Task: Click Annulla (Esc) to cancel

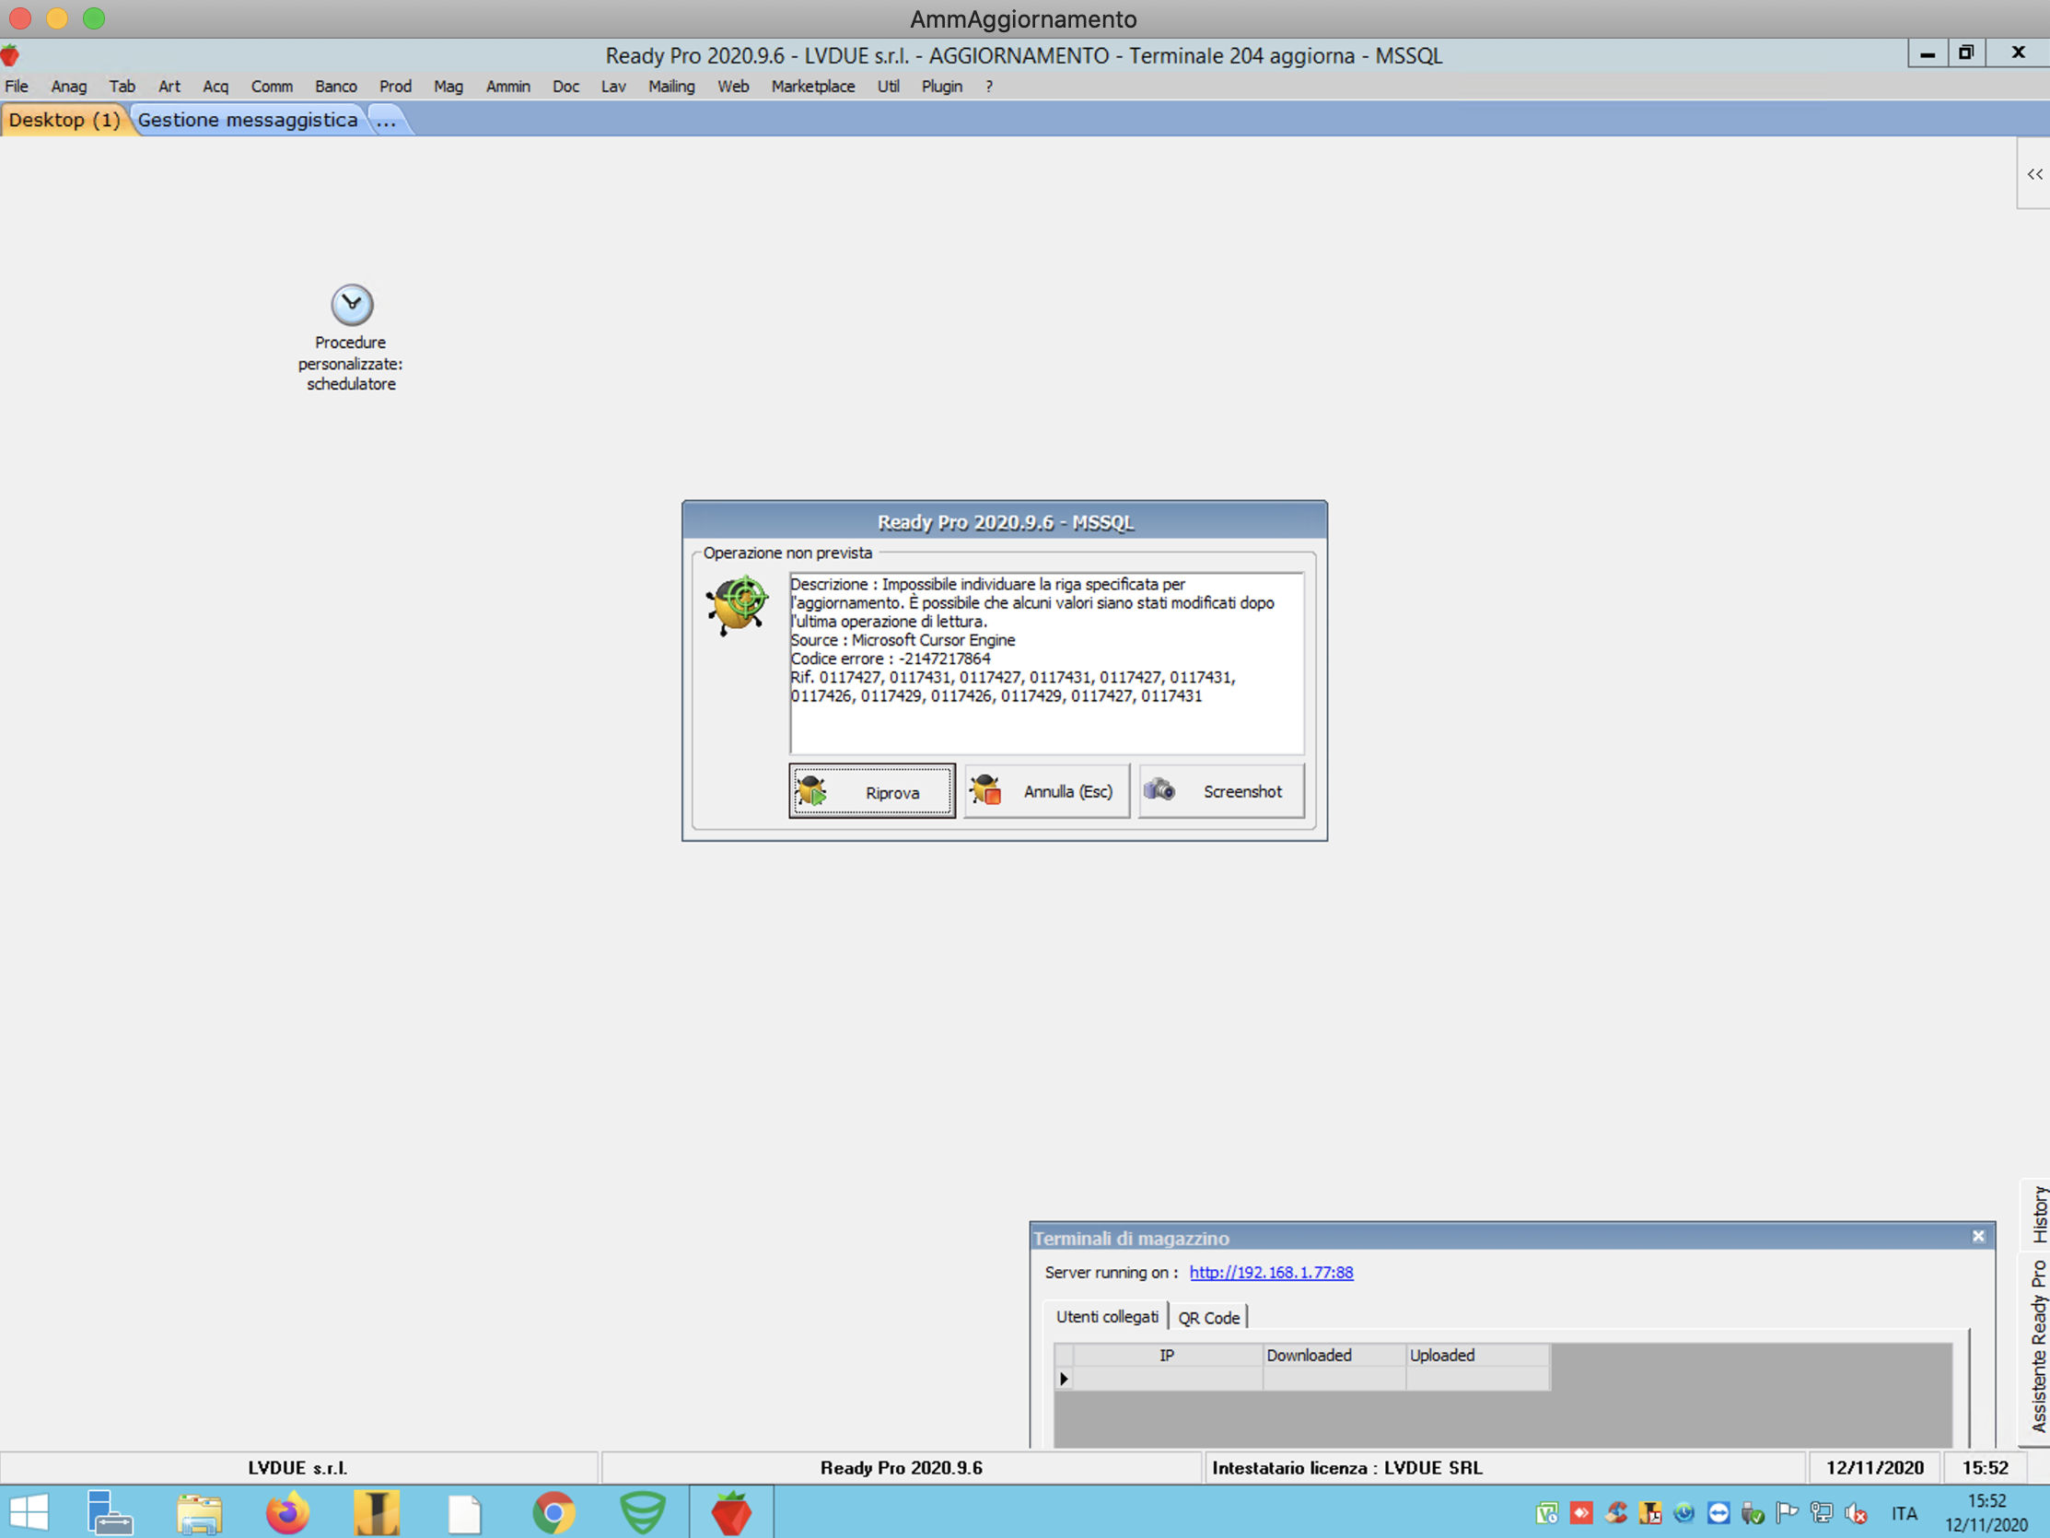Action: point(1046,792)
